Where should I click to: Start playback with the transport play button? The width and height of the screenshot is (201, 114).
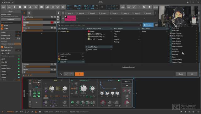tap(15, 7)
